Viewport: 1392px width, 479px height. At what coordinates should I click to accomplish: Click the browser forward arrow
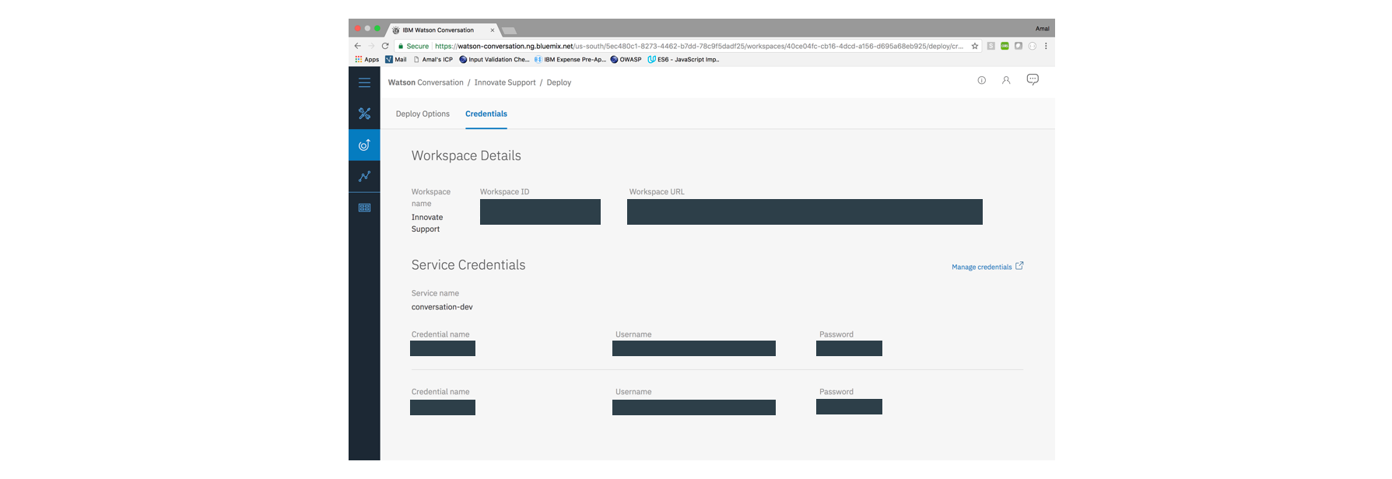tap(371, 46)
